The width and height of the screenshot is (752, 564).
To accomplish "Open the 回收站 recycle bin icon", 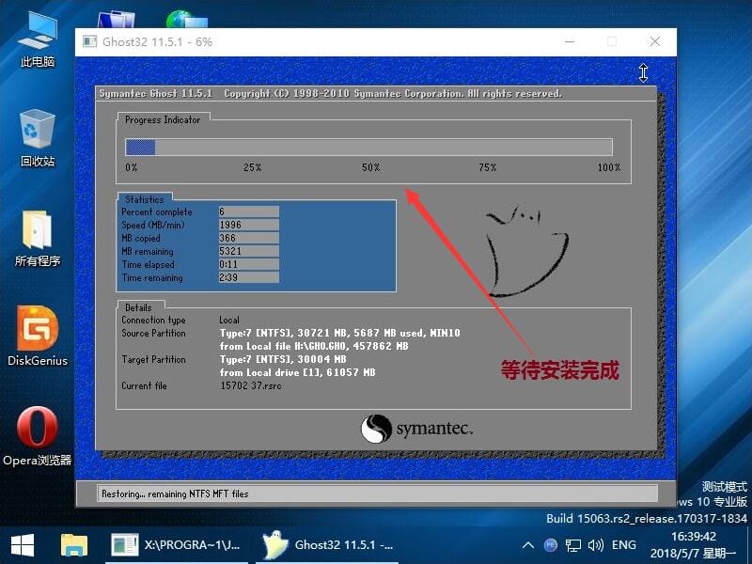I will 37,138.
